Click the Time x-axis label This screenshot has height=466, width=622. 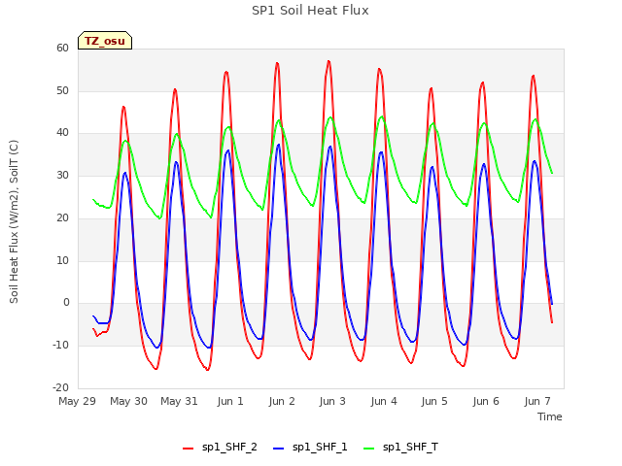point(550,416)
